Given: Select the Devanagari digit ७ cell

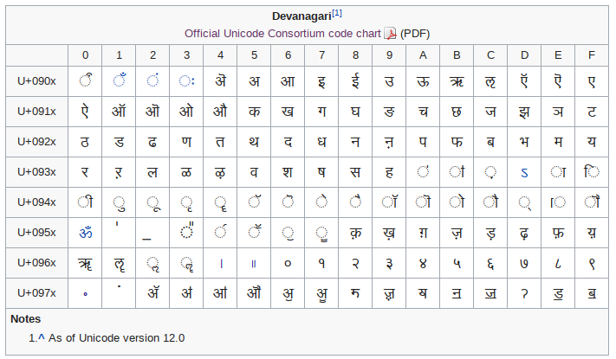Looking at the screenshot, I should tap(524, 262).
